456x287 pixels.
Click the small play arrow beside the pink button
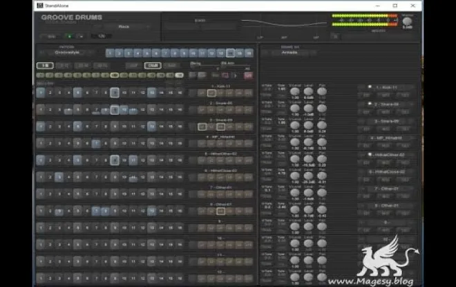236,75
